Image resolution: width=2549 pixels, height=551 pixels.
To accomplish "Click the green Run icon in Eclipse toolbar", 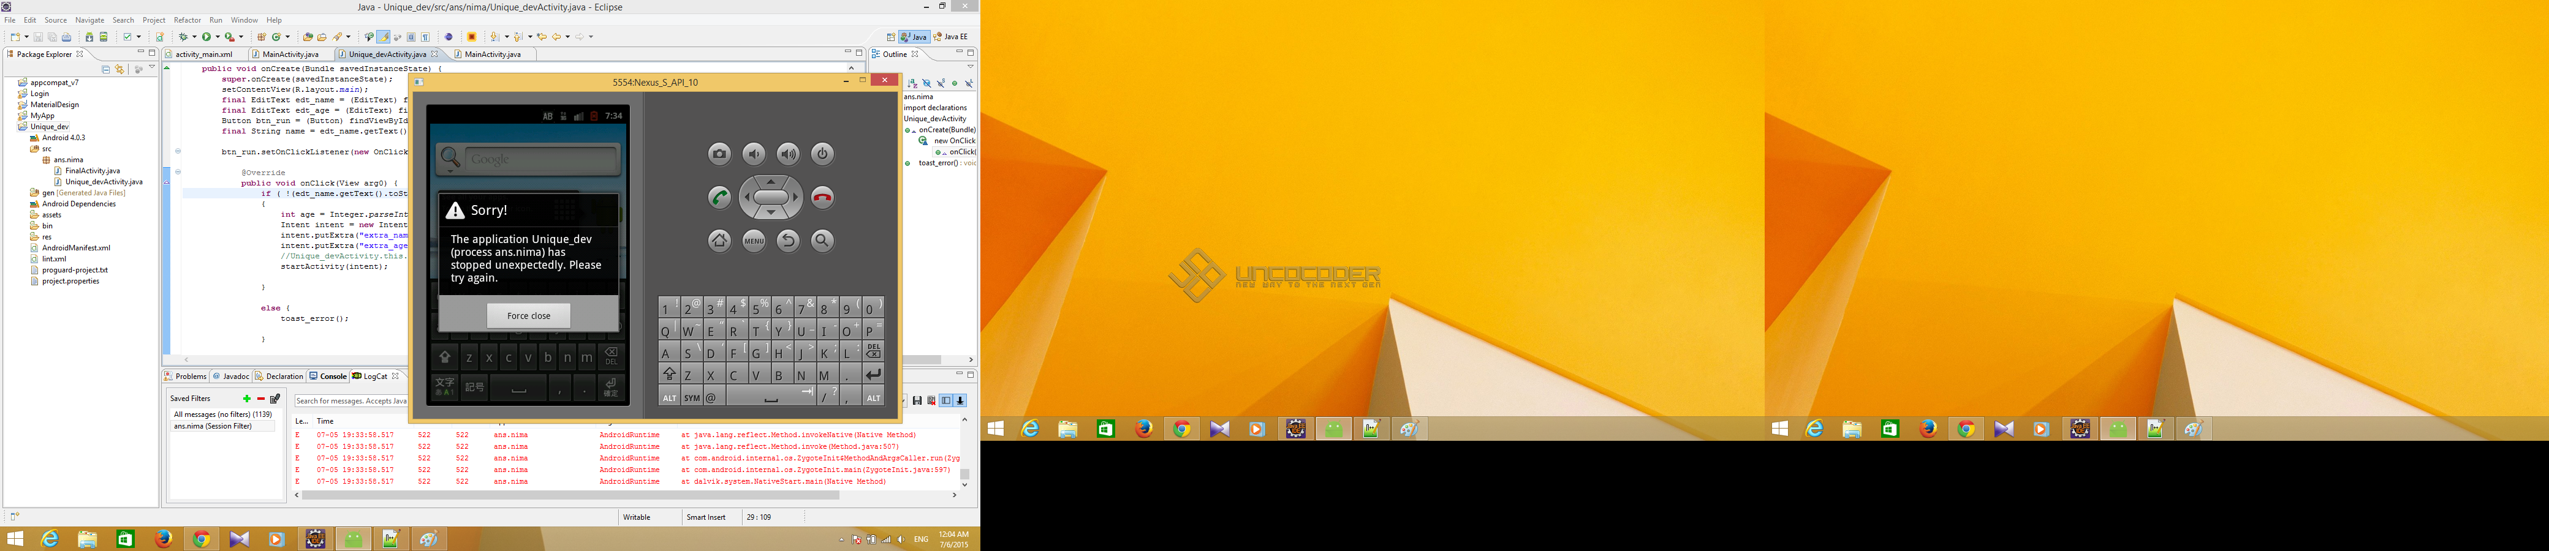I will coord(206,37).
